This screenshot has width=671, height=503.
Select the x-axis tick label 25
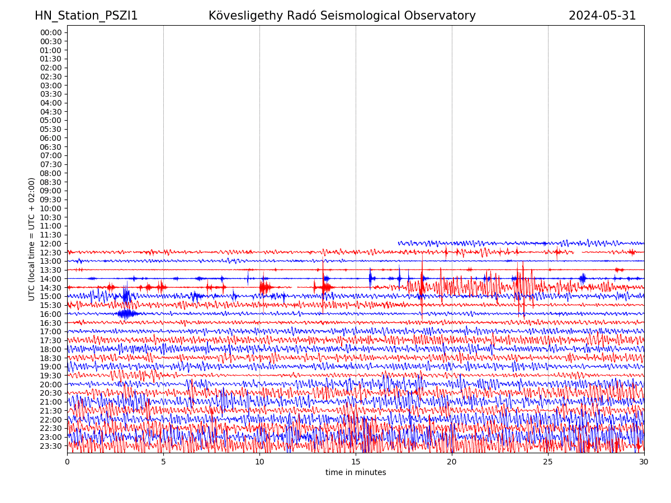[x=548, y=462]
